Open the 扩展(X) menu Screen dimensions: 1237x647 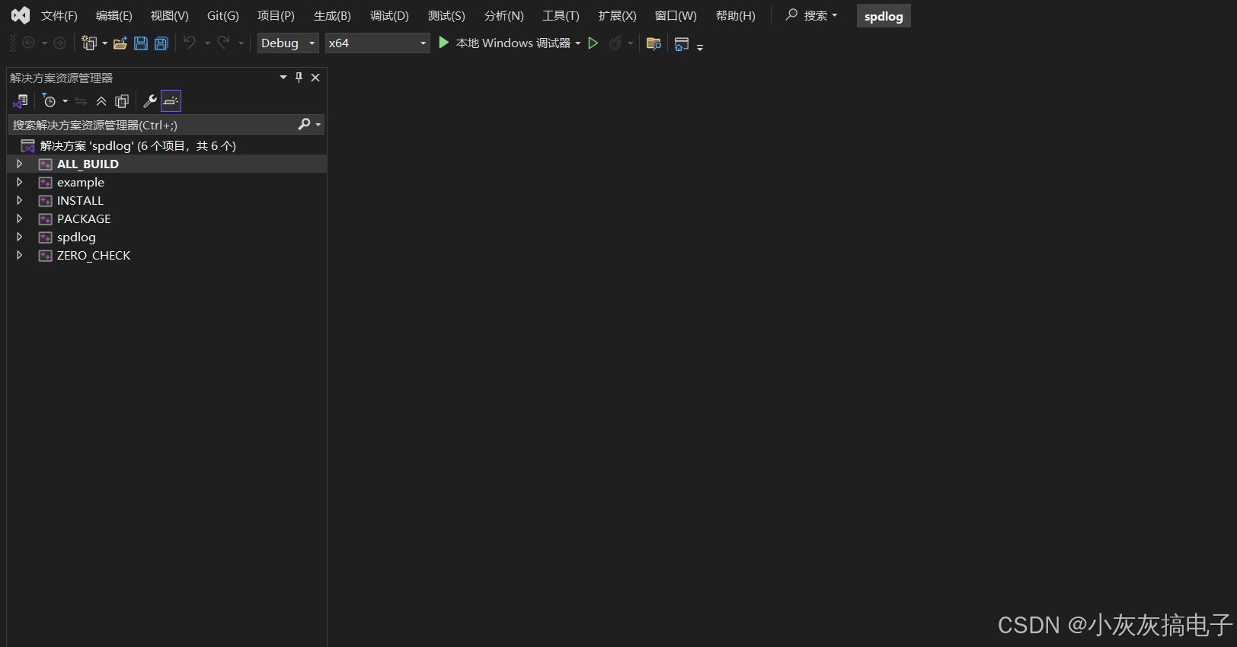point(617,16)
